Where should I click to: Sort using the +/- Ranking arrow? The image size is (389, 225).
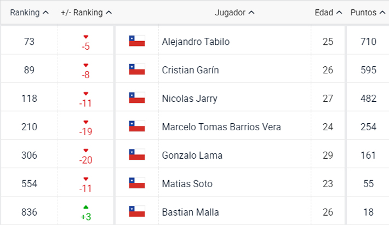(x=109, y=13)
